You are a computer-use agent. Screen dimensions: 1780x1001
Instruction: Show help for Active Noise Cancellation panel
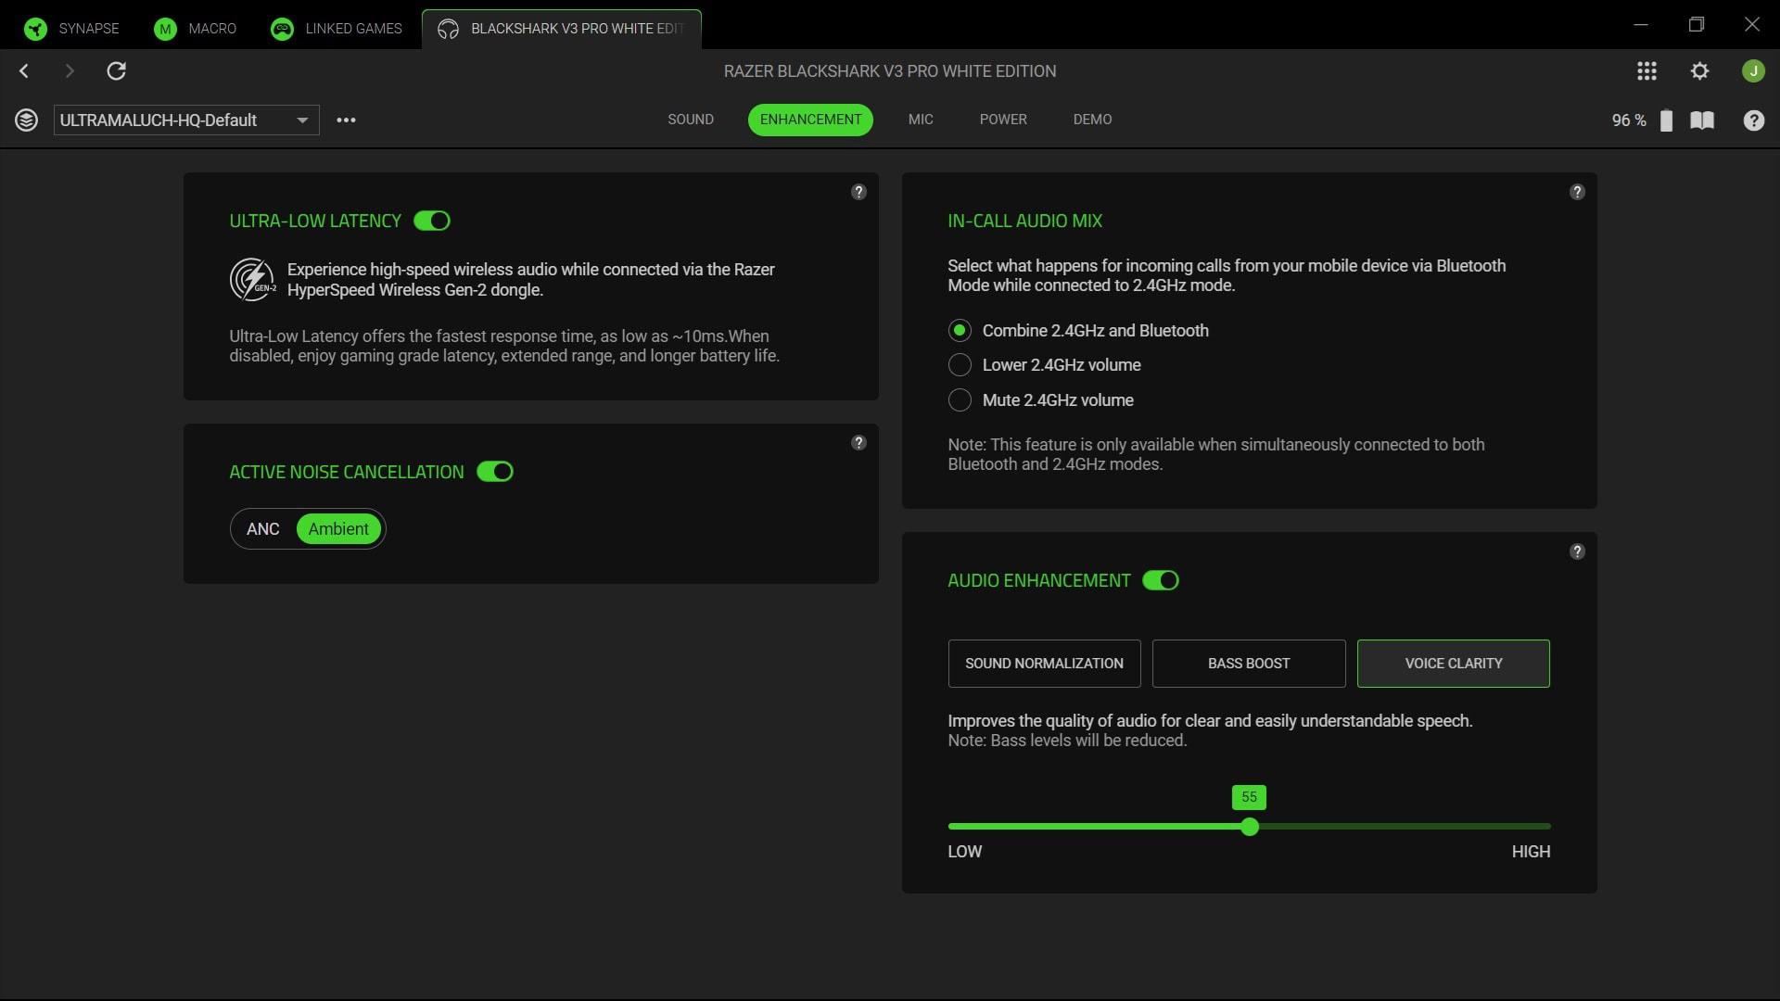(x=858, y=443)
